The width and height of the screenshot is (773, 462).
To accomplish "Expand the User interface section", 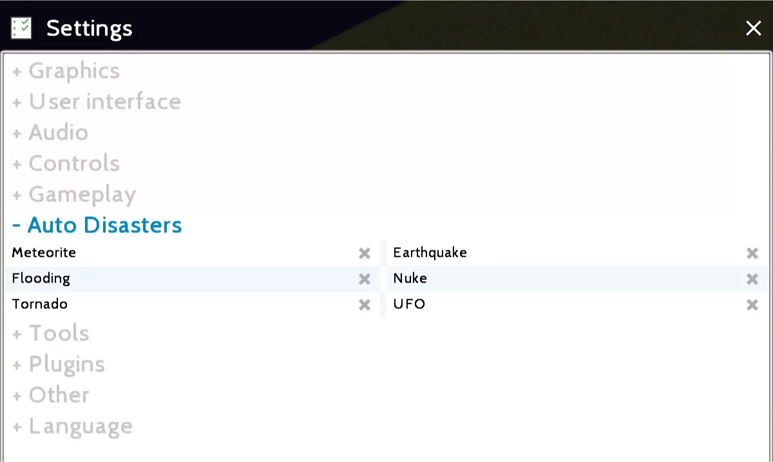I will point(97,102).
